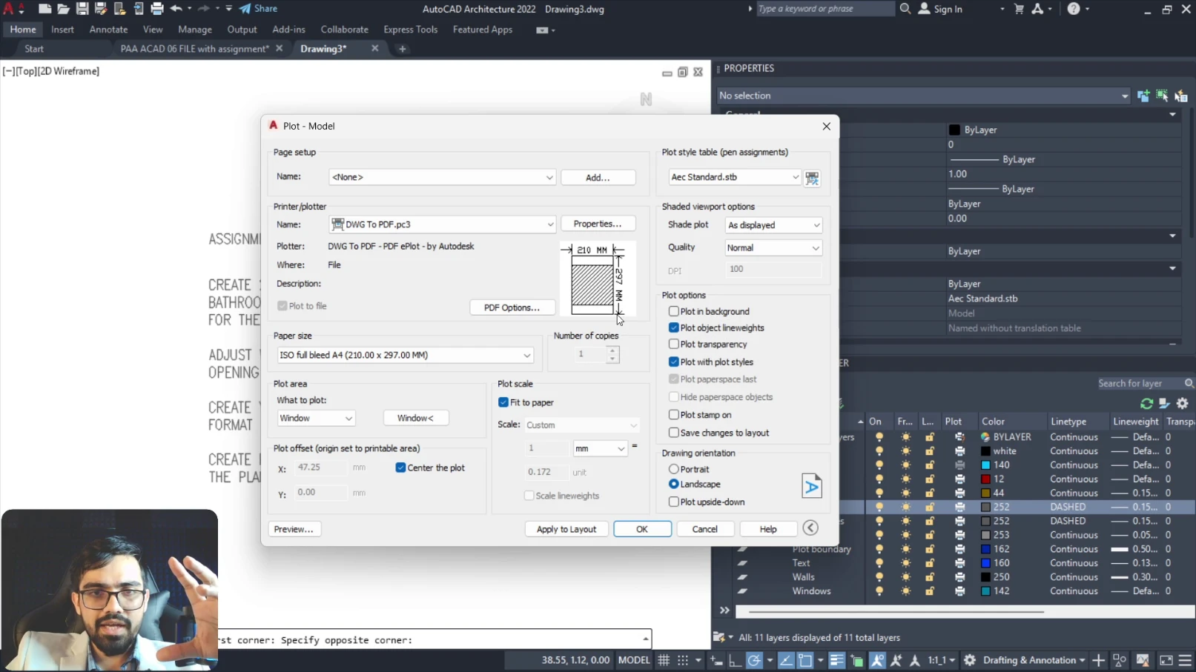Viewport: 1196px width, 672px height.
Task: Click the plot style table editor icon
Action: [812, 178]
